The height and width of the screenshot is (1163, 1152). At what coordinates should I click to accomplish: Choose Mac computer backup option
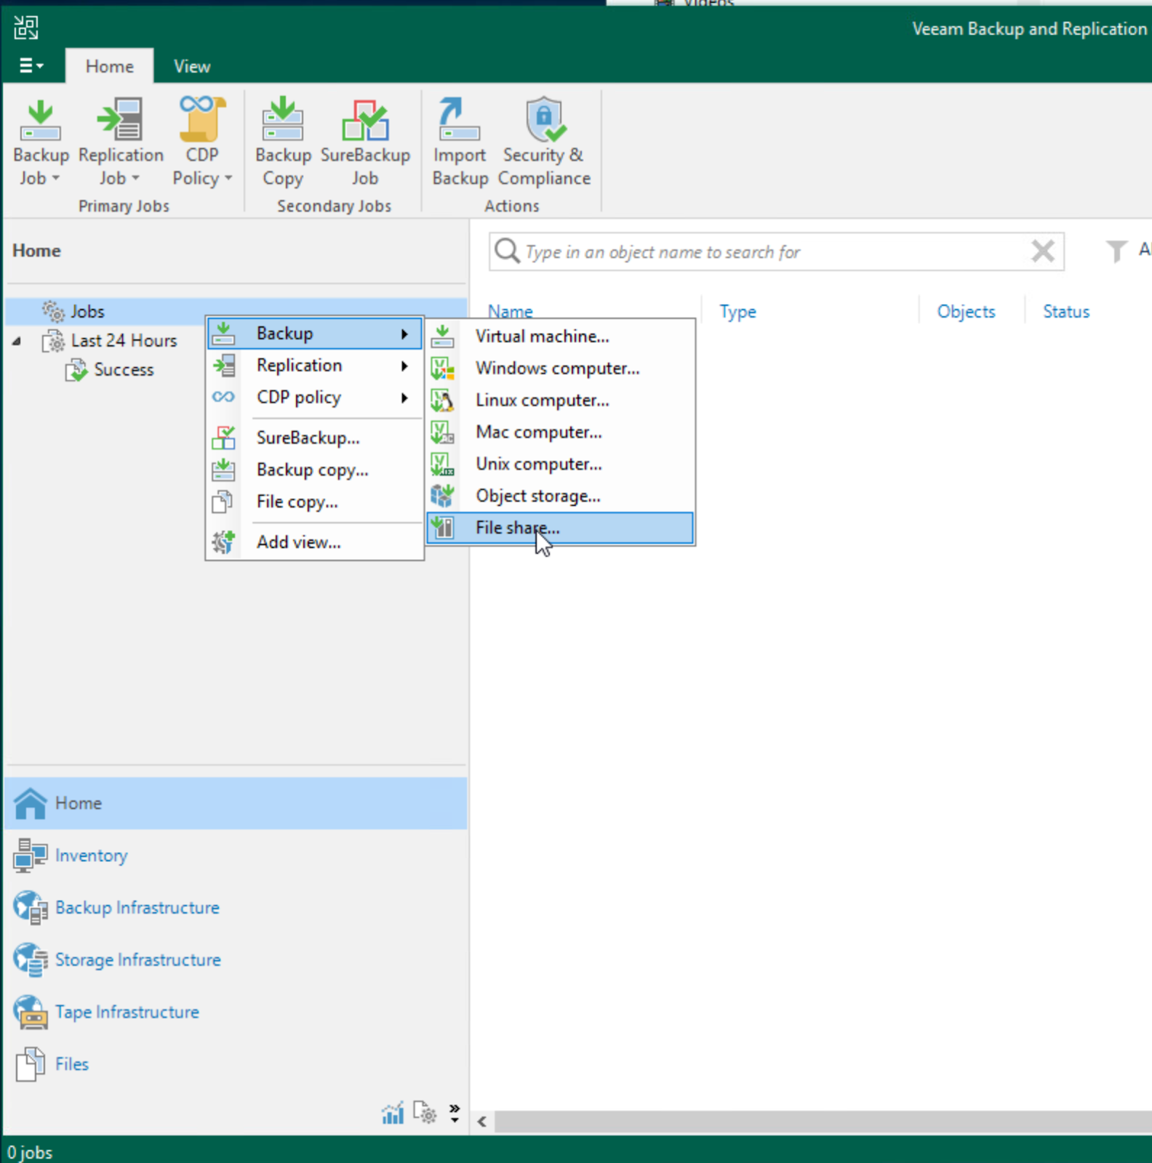click(560, 432)
